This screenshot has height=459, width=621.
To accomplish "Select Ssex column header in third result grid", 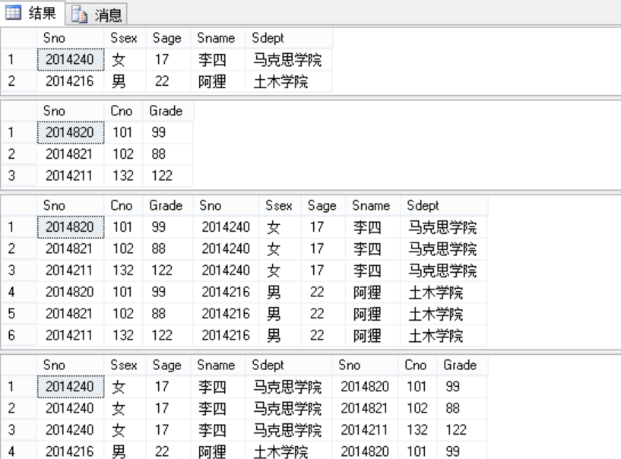I will coord(280,205).
